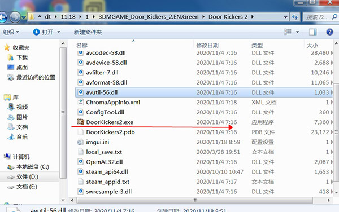Click the '11.18' breadcrumb segment
339x212 pixels.
click(x=68, y=16)
